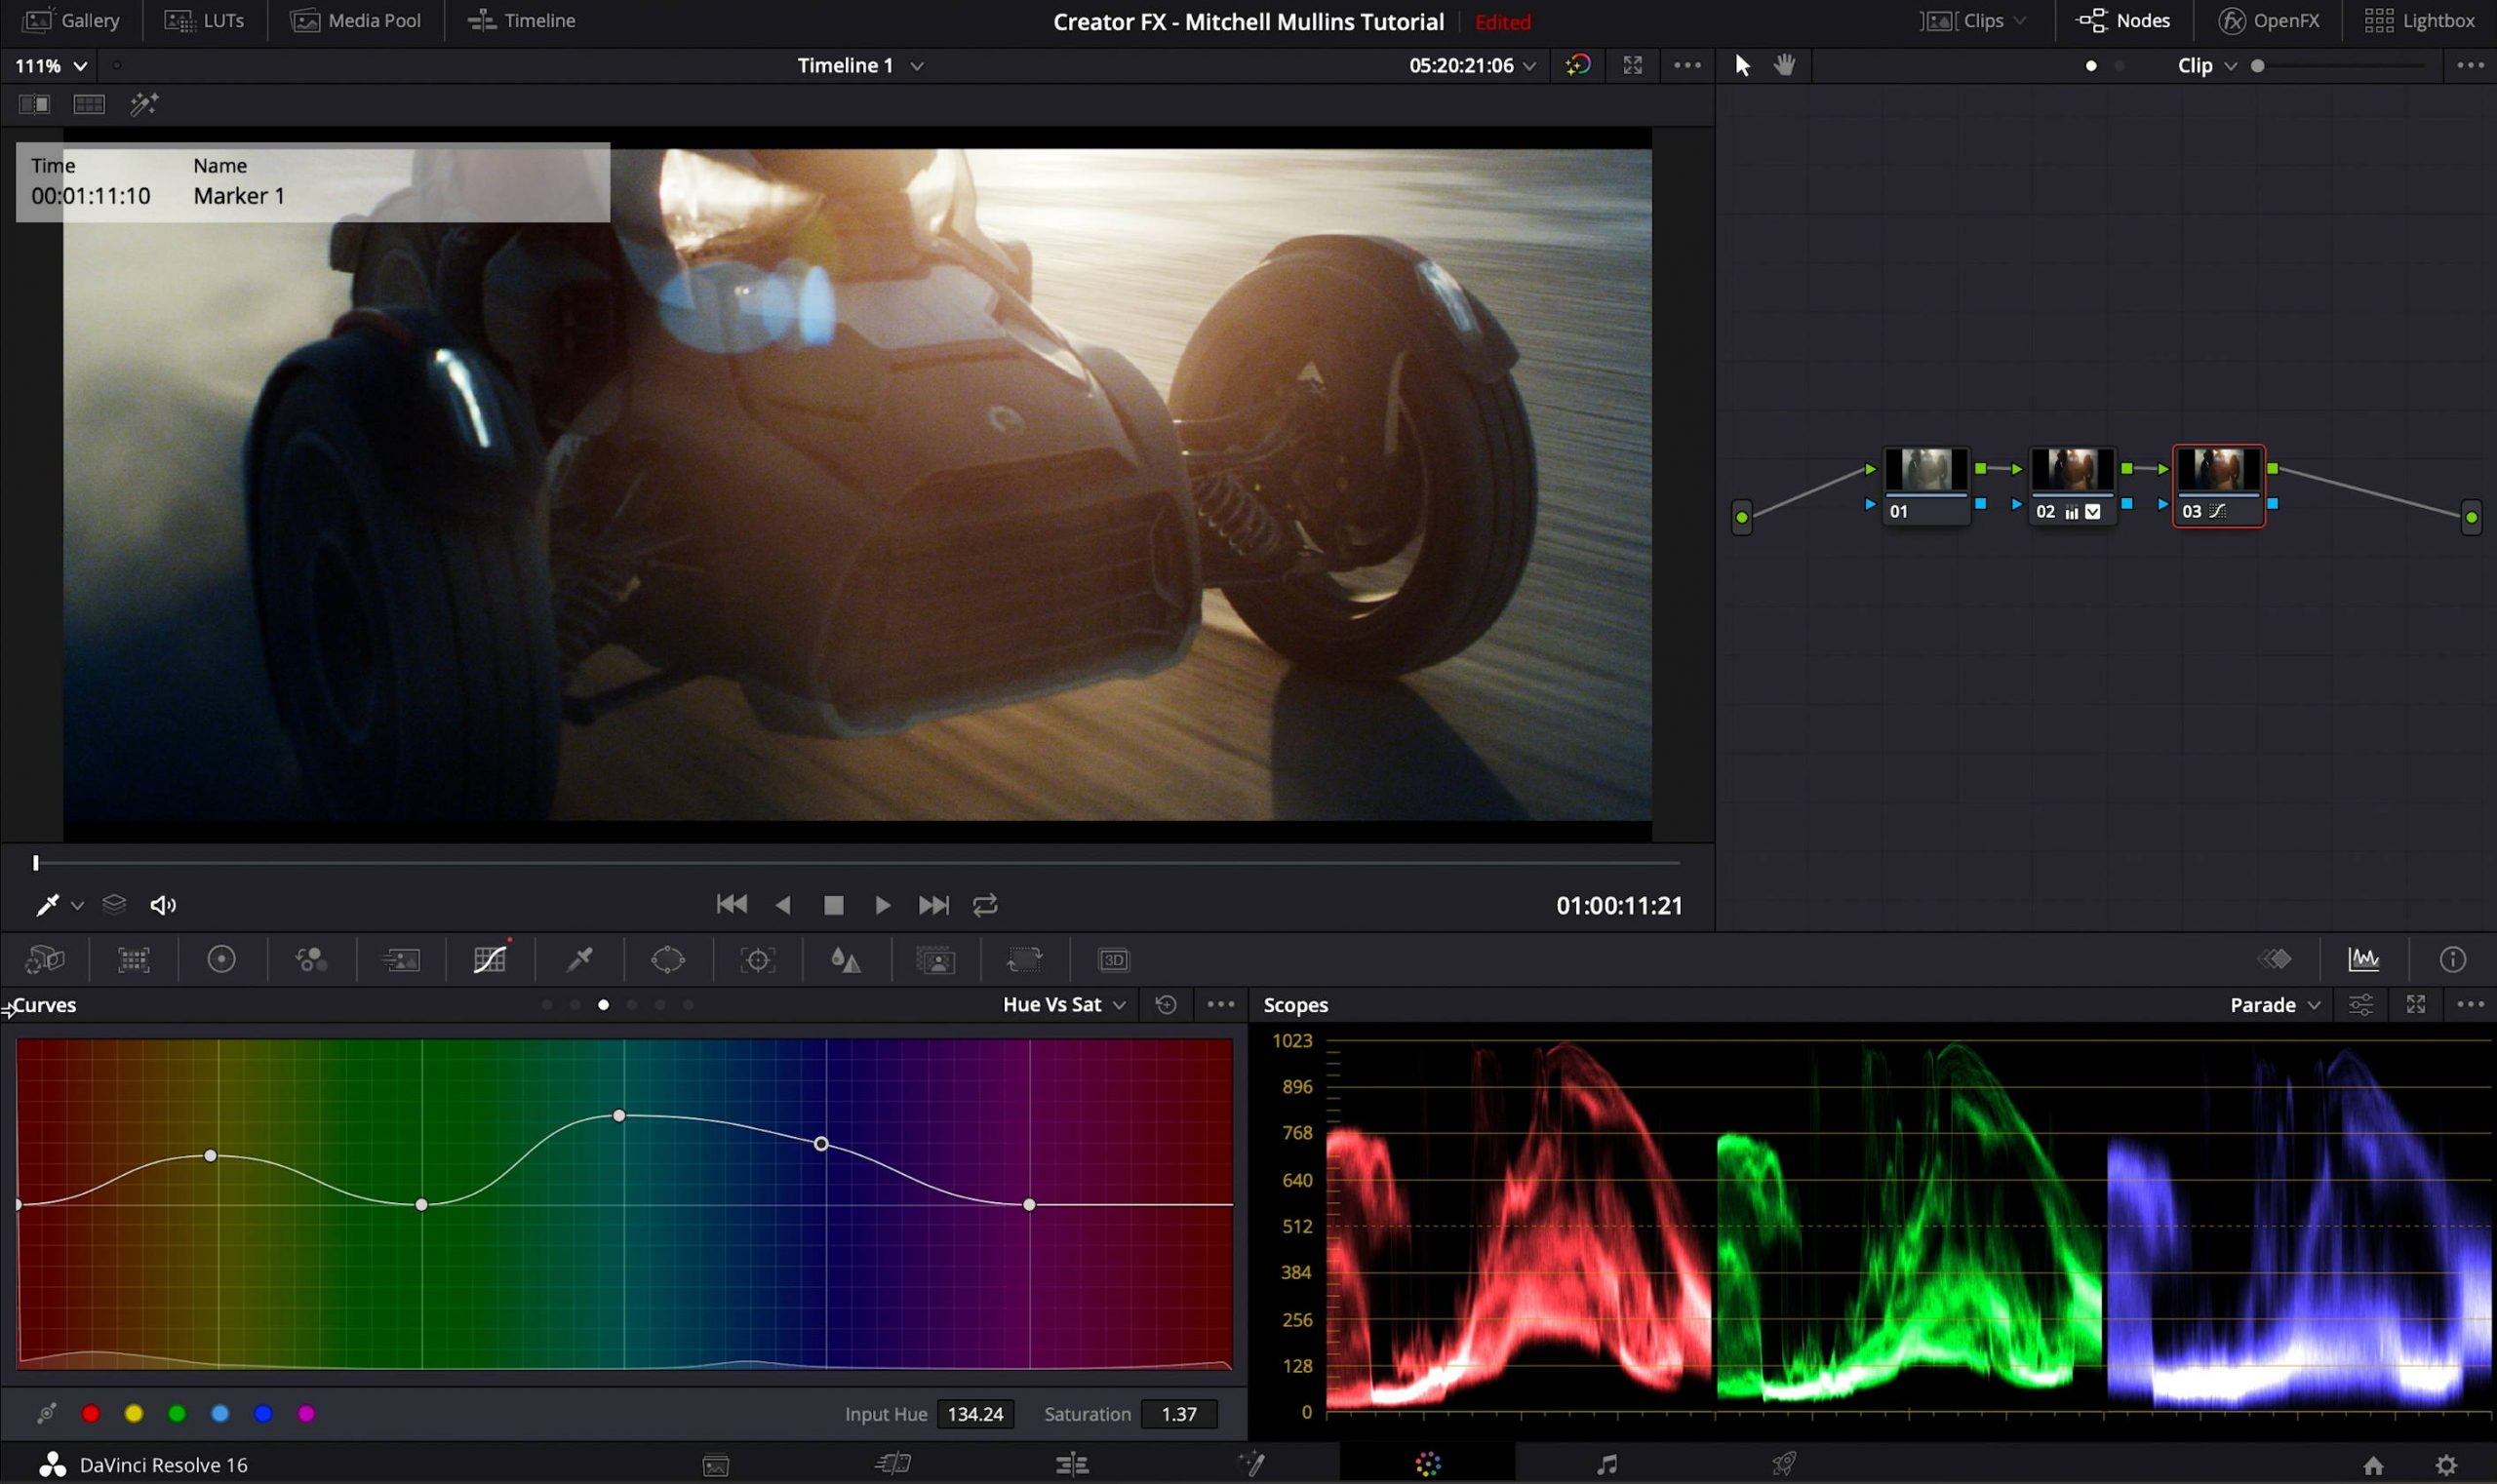Open the Parade scope type dropdown
This screenshot has height=1484, width=2497.
[x=2274, y=1005]
